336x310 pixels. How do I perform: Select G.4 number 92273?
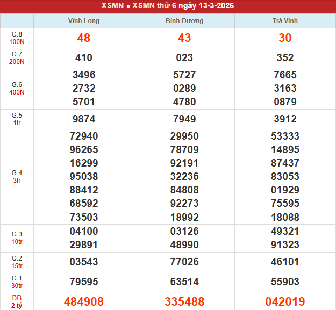184,204
